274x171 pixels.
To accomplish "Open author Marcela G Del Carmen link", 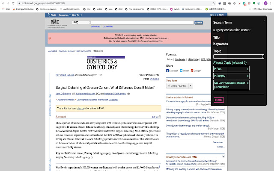I will (x=115, y=94).
